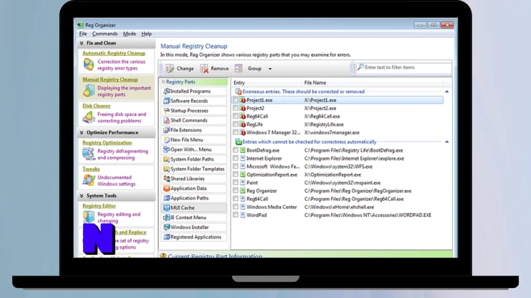Click the Startup Processes icon
The height and width of the screenshot is (298, 531).
(x=166, y=111)
